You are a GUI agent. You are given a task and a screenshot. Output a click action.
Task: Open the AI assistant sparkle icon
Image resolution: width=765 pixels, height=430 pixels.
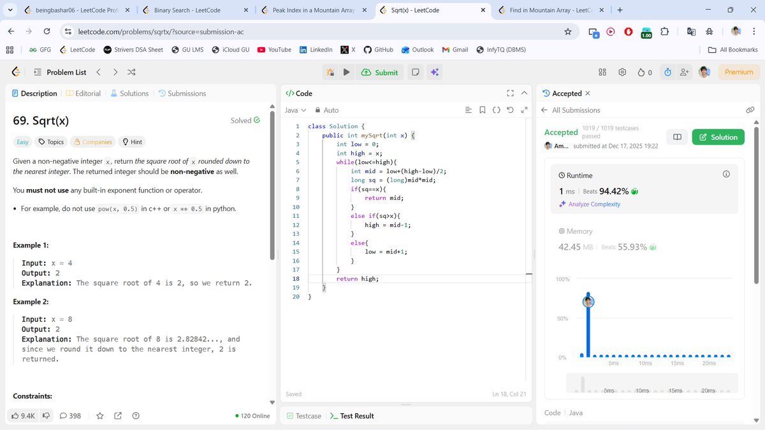(x=434, y=72)
